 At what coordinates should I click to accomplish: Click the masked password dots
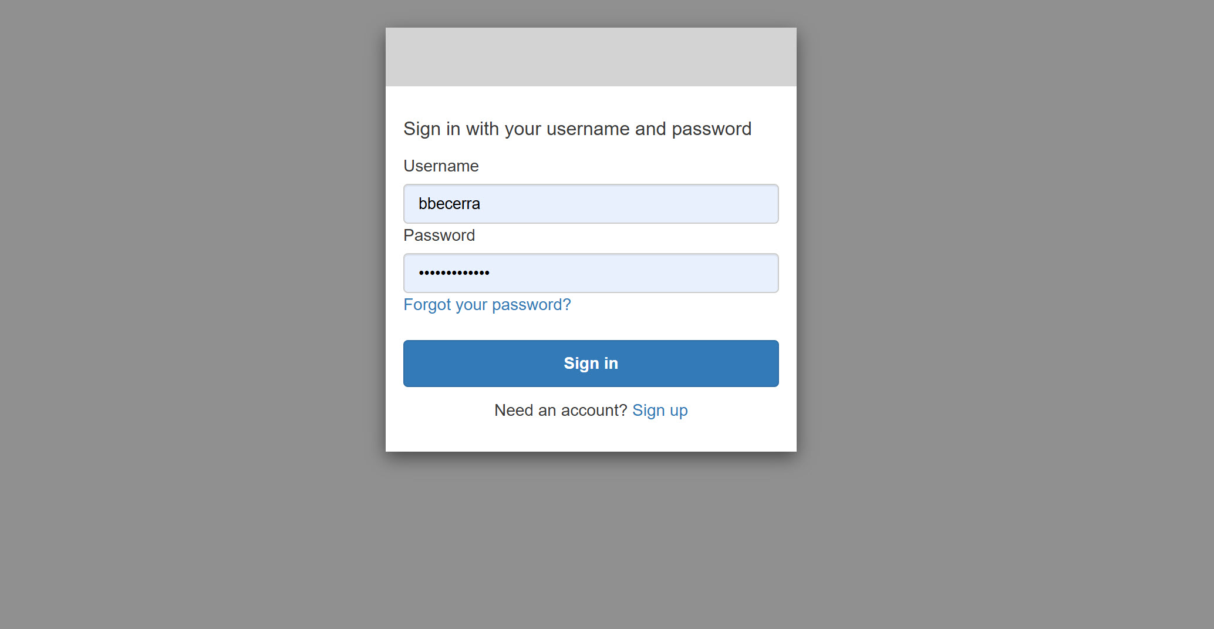click(454, 273)
